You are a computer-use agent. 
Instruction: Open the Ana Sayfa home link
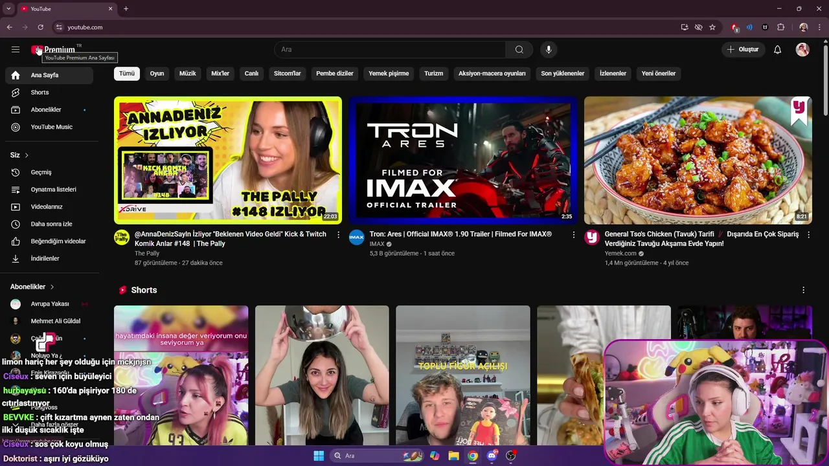coord(49,75)
